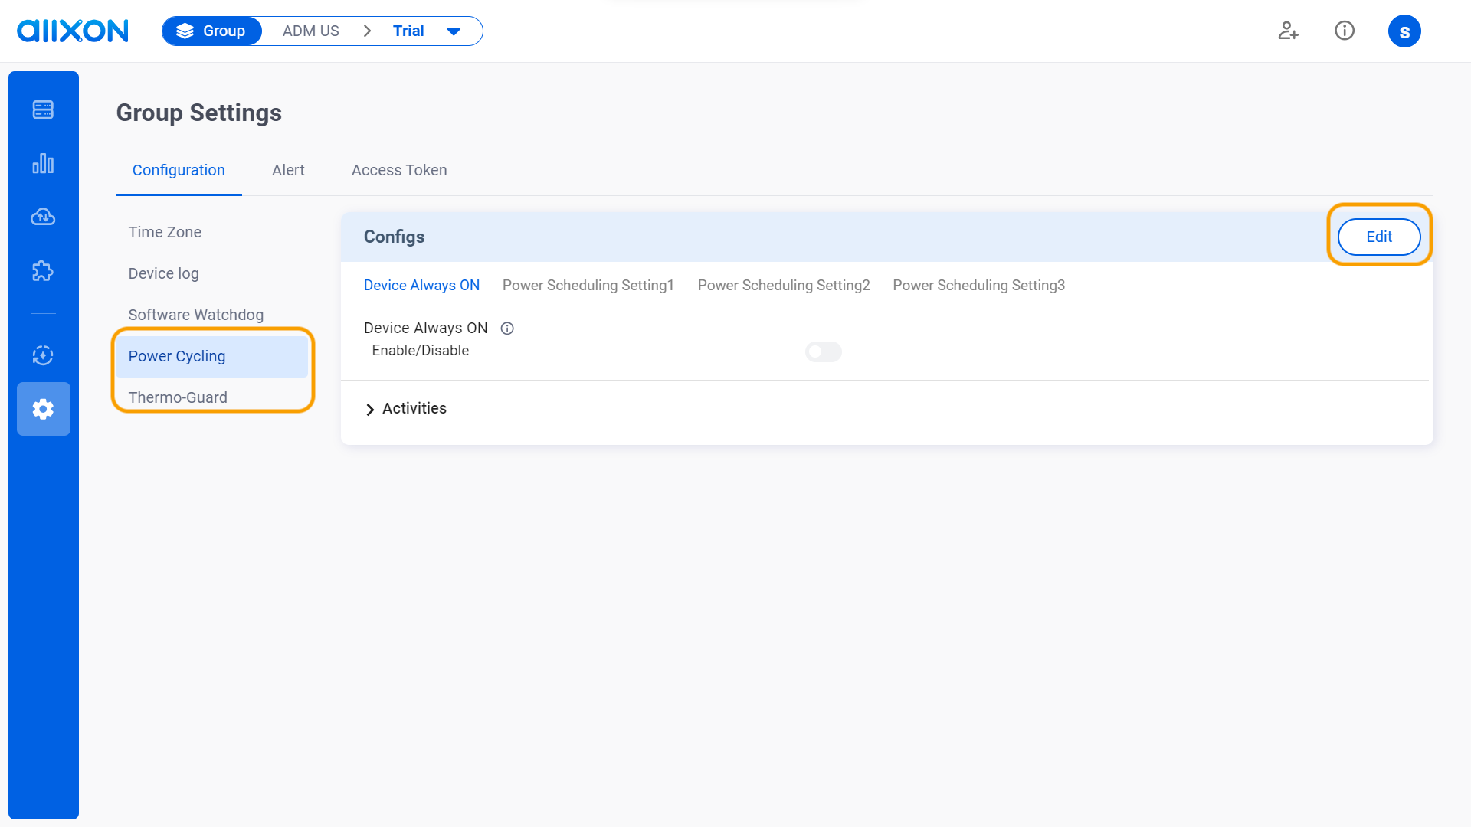Open Settings with the gear icon
1471x827 pixels.
pyautogui.click(x=43, y=409)
